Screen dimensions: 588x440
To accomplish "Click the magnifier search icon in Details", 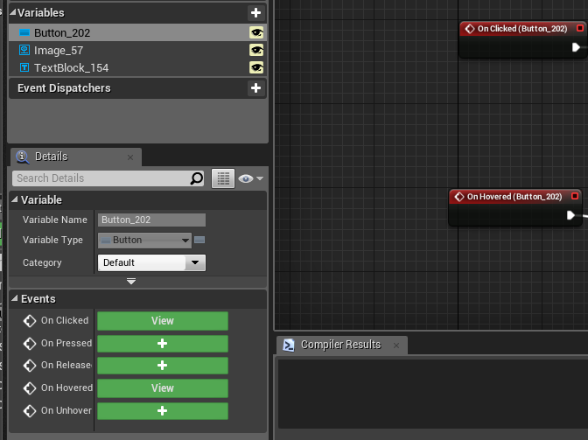I will [x=197, y=178].
